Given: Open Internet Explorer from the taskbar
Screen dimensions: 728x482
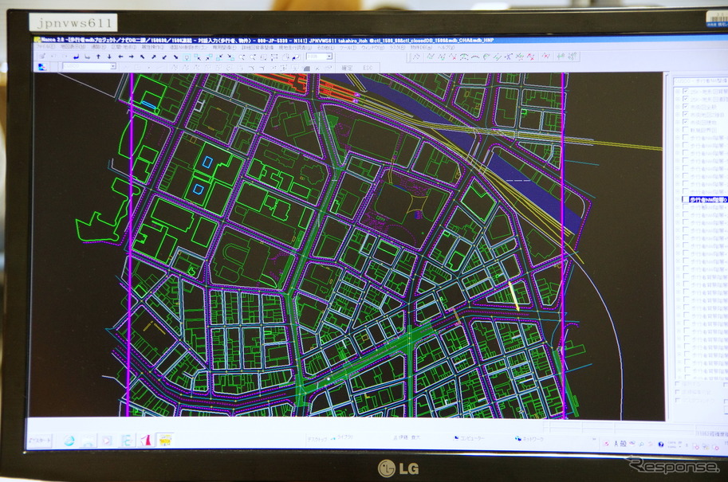Looking at the screenshot, I should pos(69,441).
